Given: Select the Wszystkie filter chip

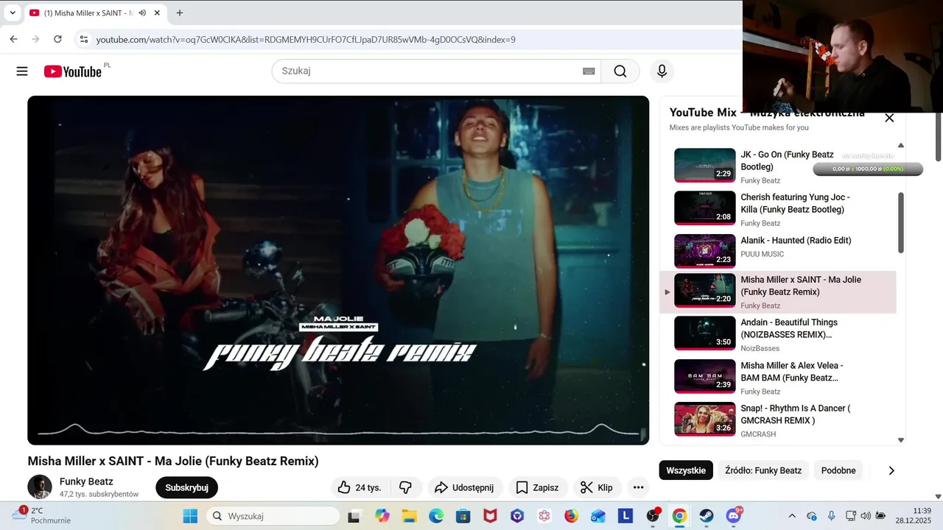Looking at the screenshot, I should pyautogui.click(x=686, y=470).
